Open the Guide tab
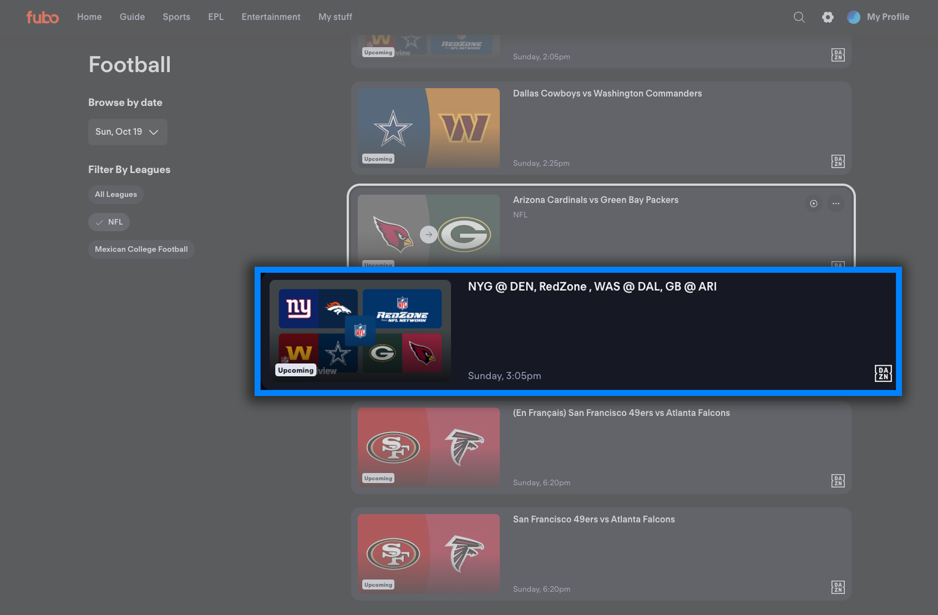The image size is (938, 615). [132, 17]
